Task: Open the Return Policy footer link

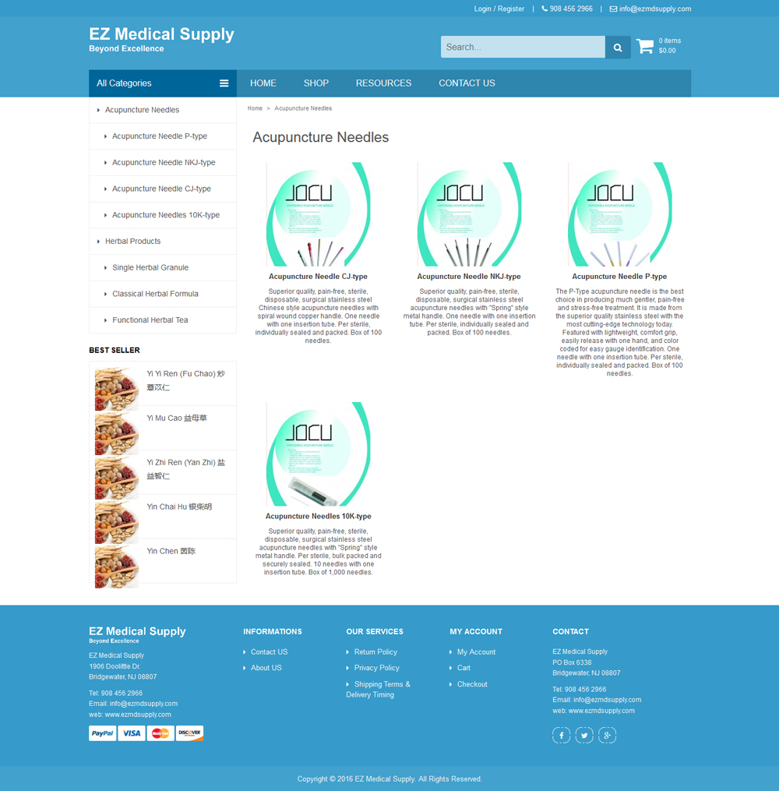Action: coord(375,652)
